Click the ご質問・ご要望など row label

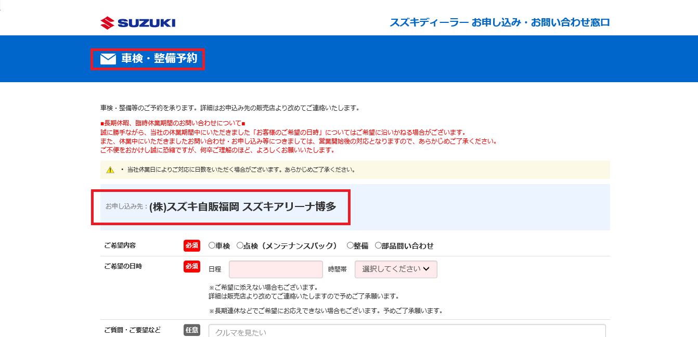coord(132,330)
